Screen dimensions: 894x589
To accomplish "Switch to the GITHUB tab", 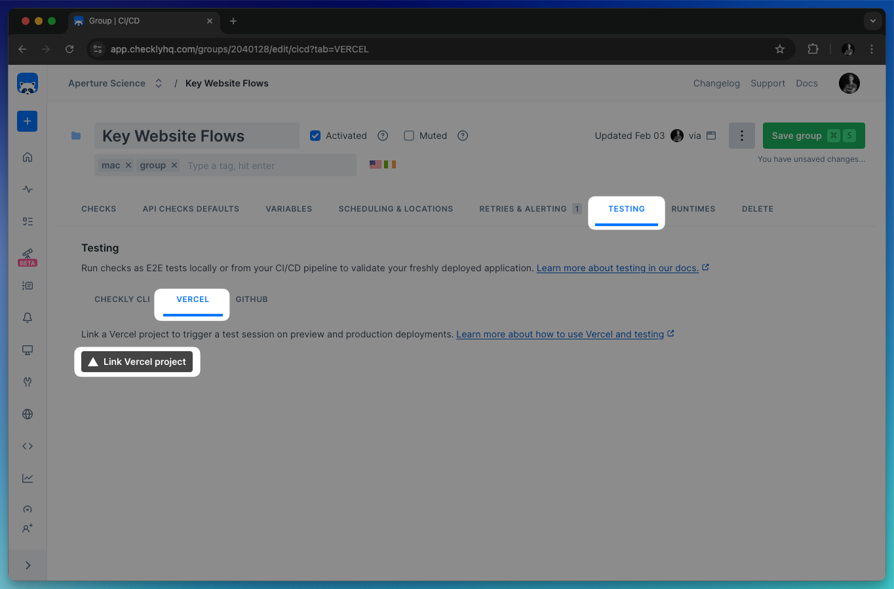I will tap(252, 299).
